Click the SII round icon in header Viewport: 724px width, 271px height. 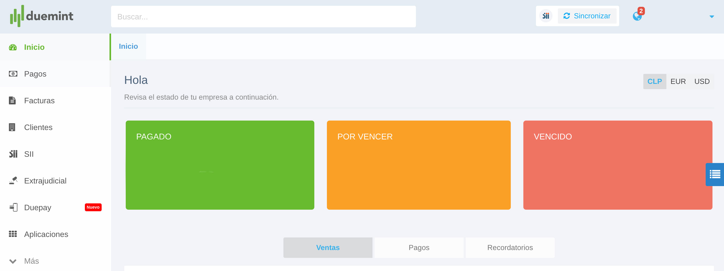[546, 16]
